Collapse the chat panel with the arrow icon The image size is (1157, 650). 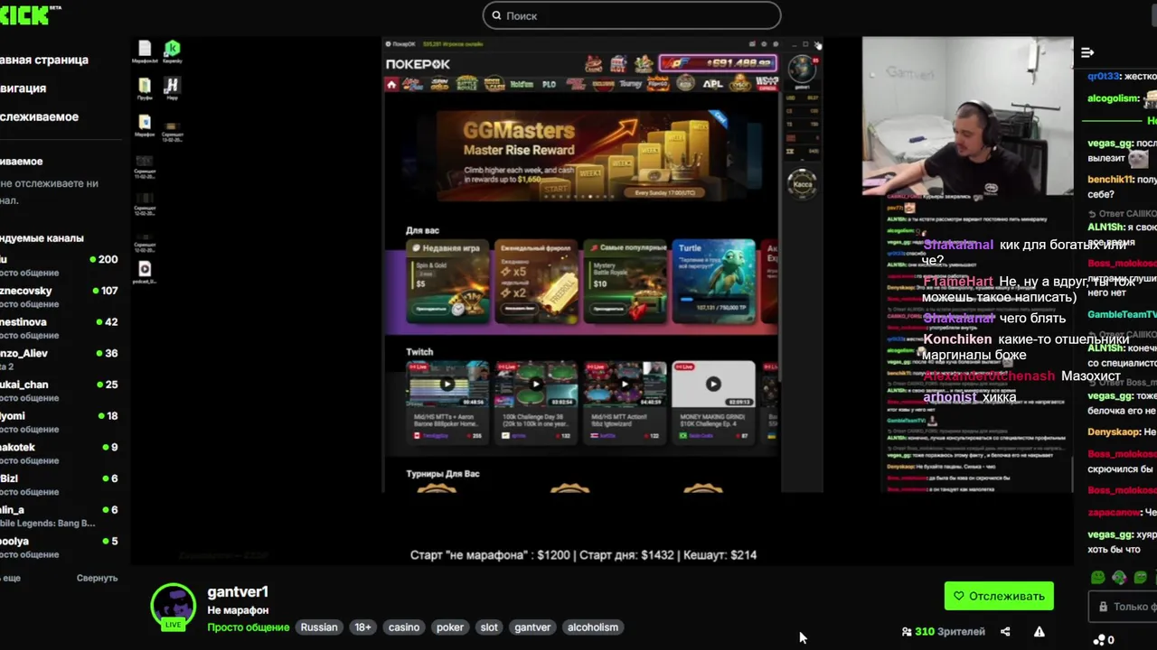1087,52
